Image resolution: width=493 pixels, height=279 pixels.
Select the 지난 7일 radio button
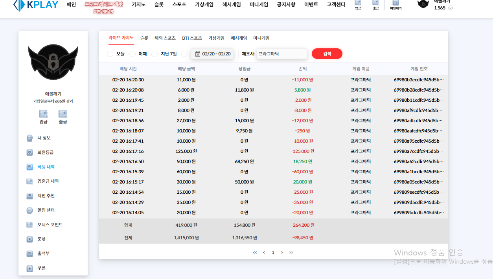click(155, 54)
